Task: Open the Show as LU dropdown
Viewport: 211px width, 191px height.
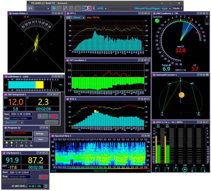Action: tap(14, 122)
